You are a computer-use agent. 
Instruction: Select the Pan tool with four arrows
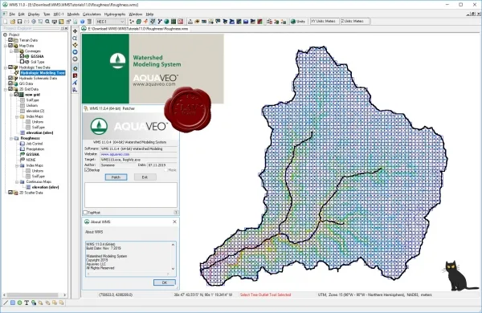[x=75, y=31]
